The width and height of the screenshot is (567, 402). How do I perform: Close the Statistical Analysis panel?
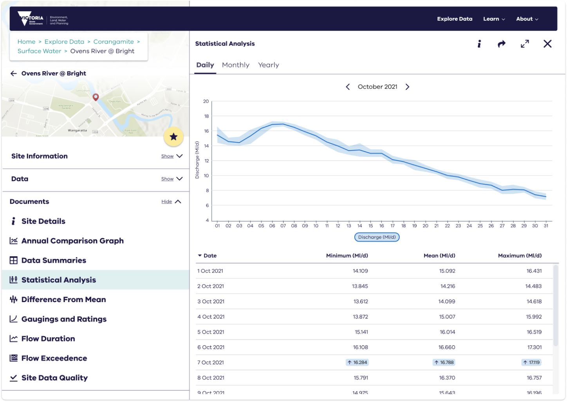pyautogui.click(x=547, y=44)
